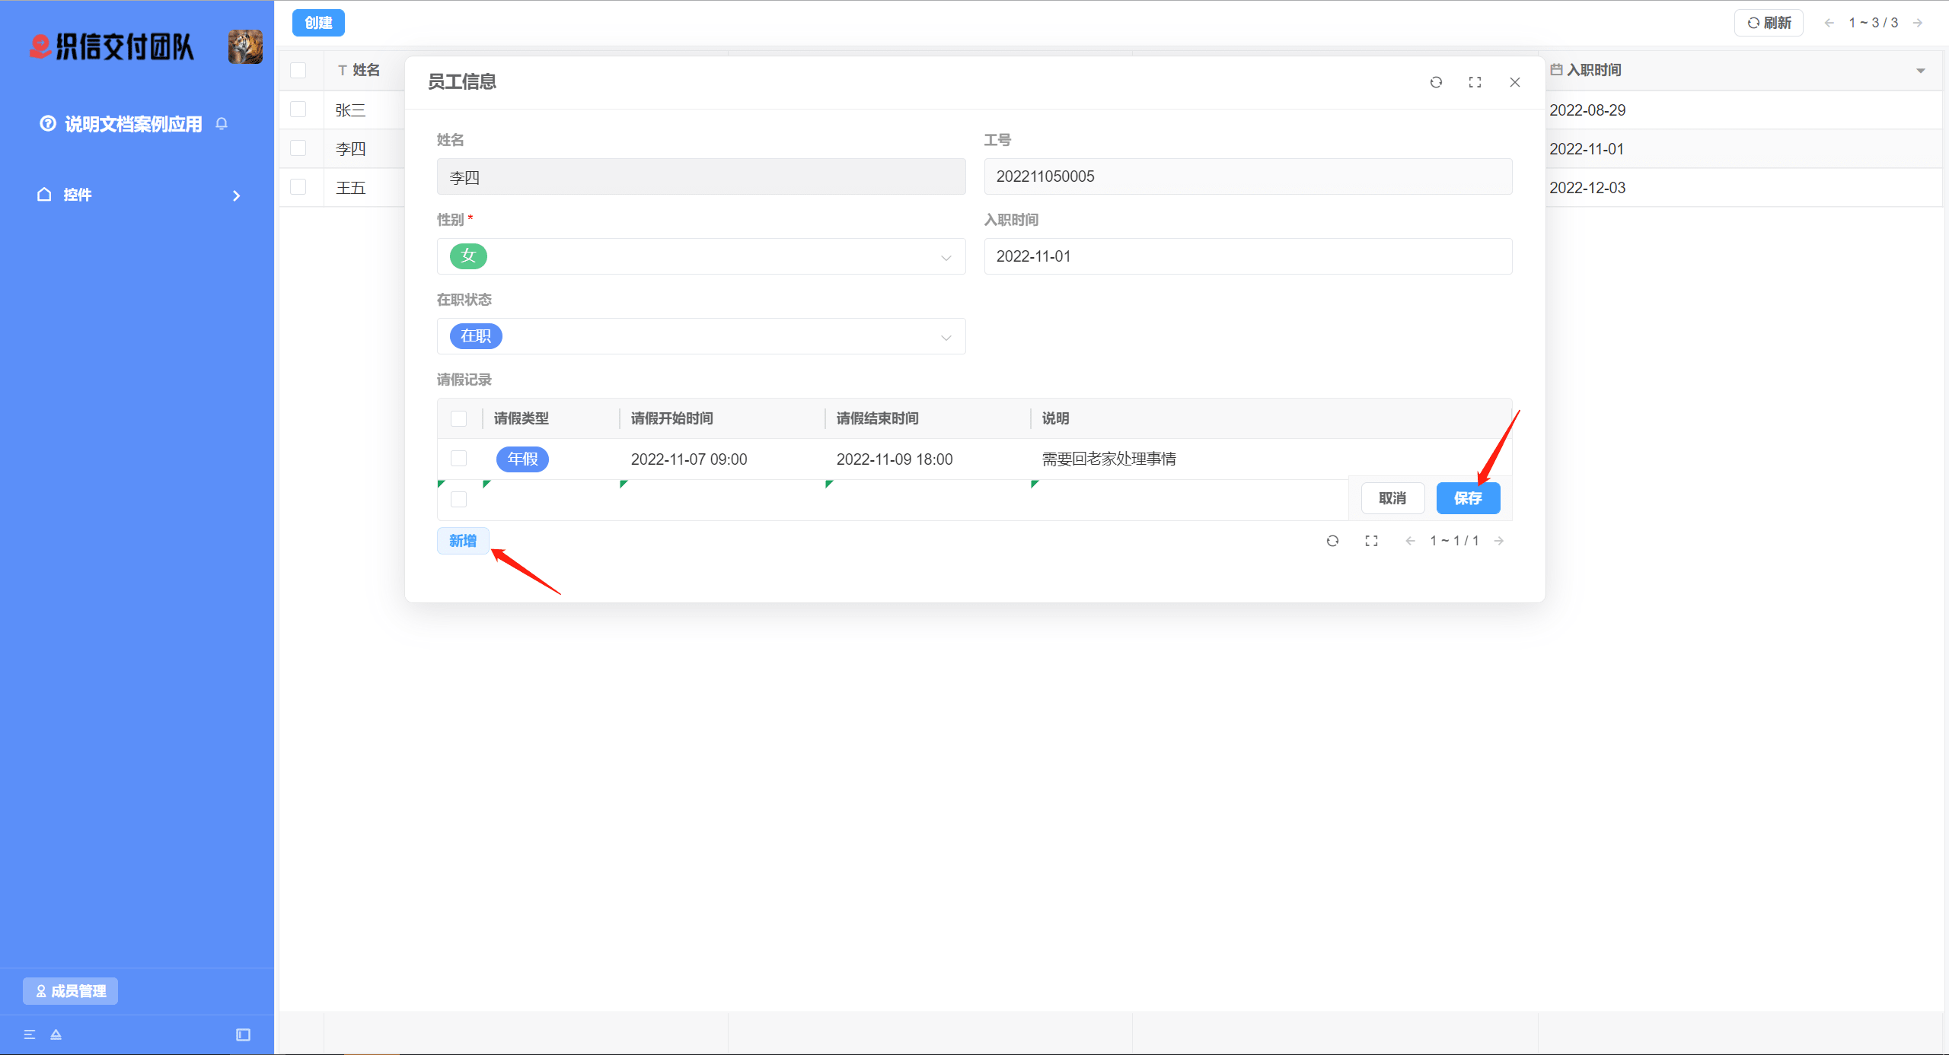This screenshot has height=1055, width=1949.
Task: Click the refresh icon under 请假记录 table
Action: tap(1332, 541)
